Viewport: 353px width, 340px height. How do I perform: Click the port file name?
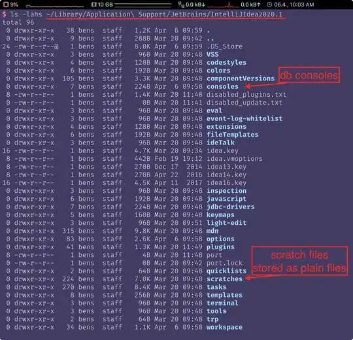pos(214,255)
